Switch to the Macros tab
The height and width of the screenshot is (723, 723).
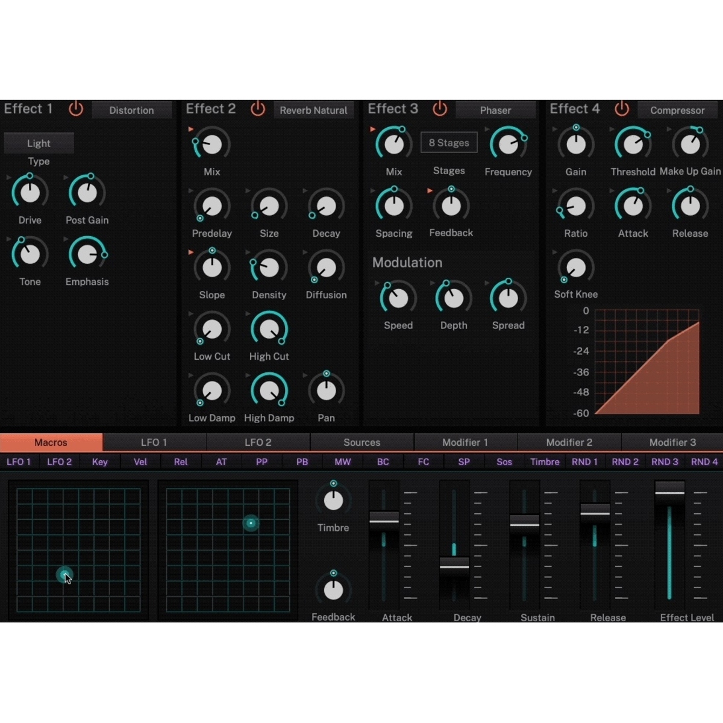(51, 442)
